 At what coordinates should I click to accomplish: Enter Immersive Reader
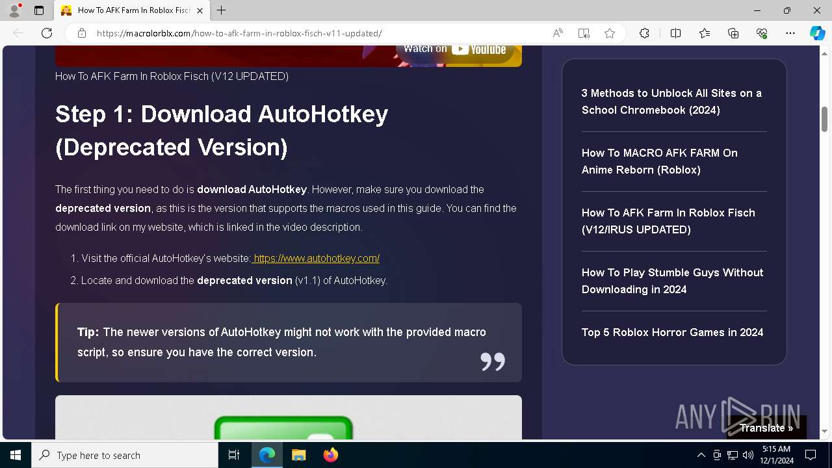click(x=584, y=33)
